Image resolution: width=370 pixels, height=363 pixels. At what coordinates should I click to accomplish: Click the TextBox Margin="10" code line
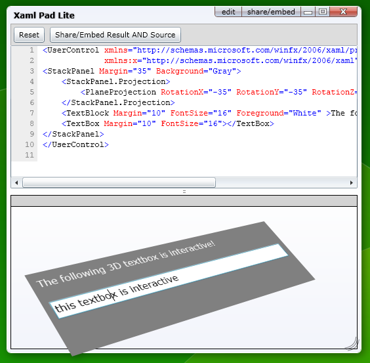[167, 123]
